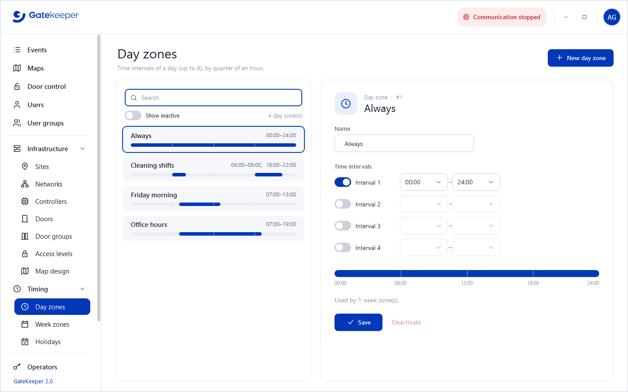628x392 pixels.
Task: Click the Door groups icon
Action: pos(25,236)
